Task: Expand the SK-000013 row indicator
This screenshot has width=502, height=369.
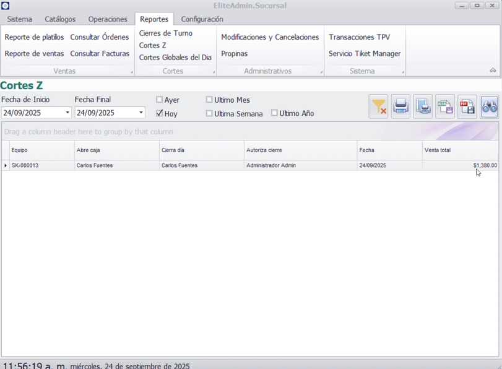Action: coord(6,165)
